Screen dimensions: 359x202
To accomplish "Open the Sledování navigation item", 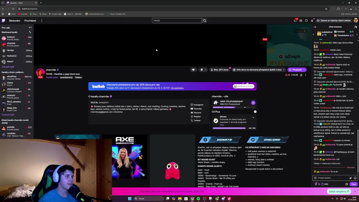I will 14,20.
